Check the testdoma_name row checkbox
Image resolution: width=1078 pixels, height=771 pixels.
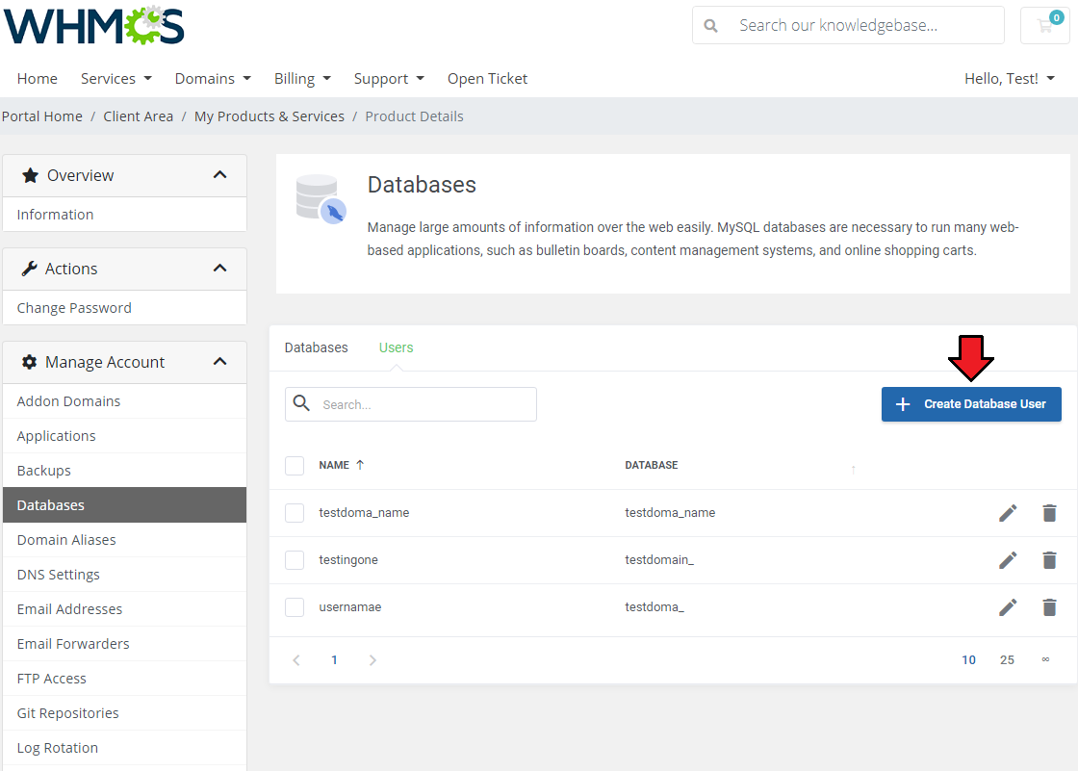pyautogui.click(x=295, y=513)
